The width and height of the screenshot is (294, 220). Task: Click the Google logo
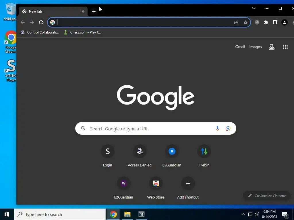156,97
